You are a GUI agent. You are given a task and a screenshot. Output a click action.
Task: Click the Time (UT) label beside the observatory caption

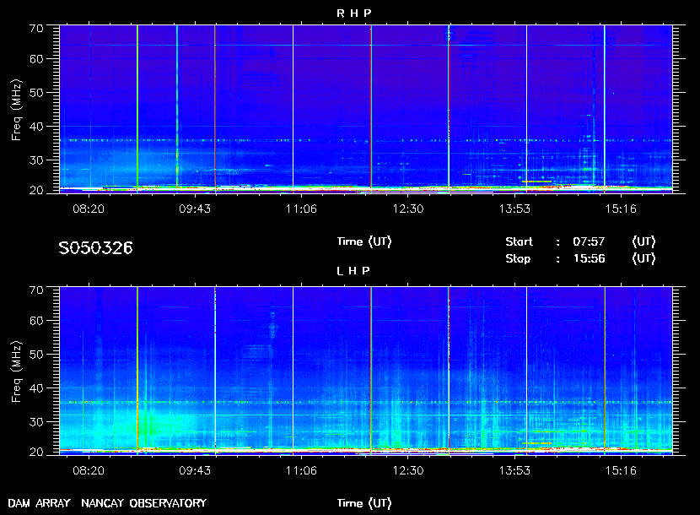click(x=364, y=503)
